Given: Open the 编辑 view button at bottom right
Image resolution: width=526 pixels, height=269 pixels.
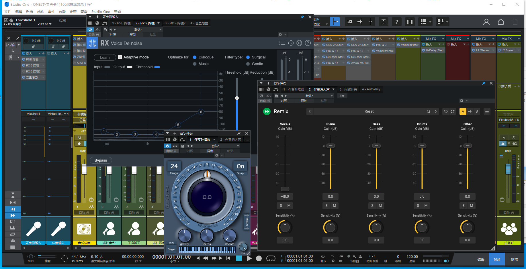Looking at the screenshot, I should tap(481, 260).
